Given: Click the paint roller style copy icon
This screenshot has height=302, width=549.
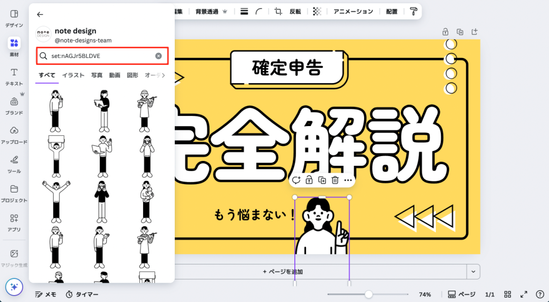Looking at the screenshot, I should click(x=413, y=11).
